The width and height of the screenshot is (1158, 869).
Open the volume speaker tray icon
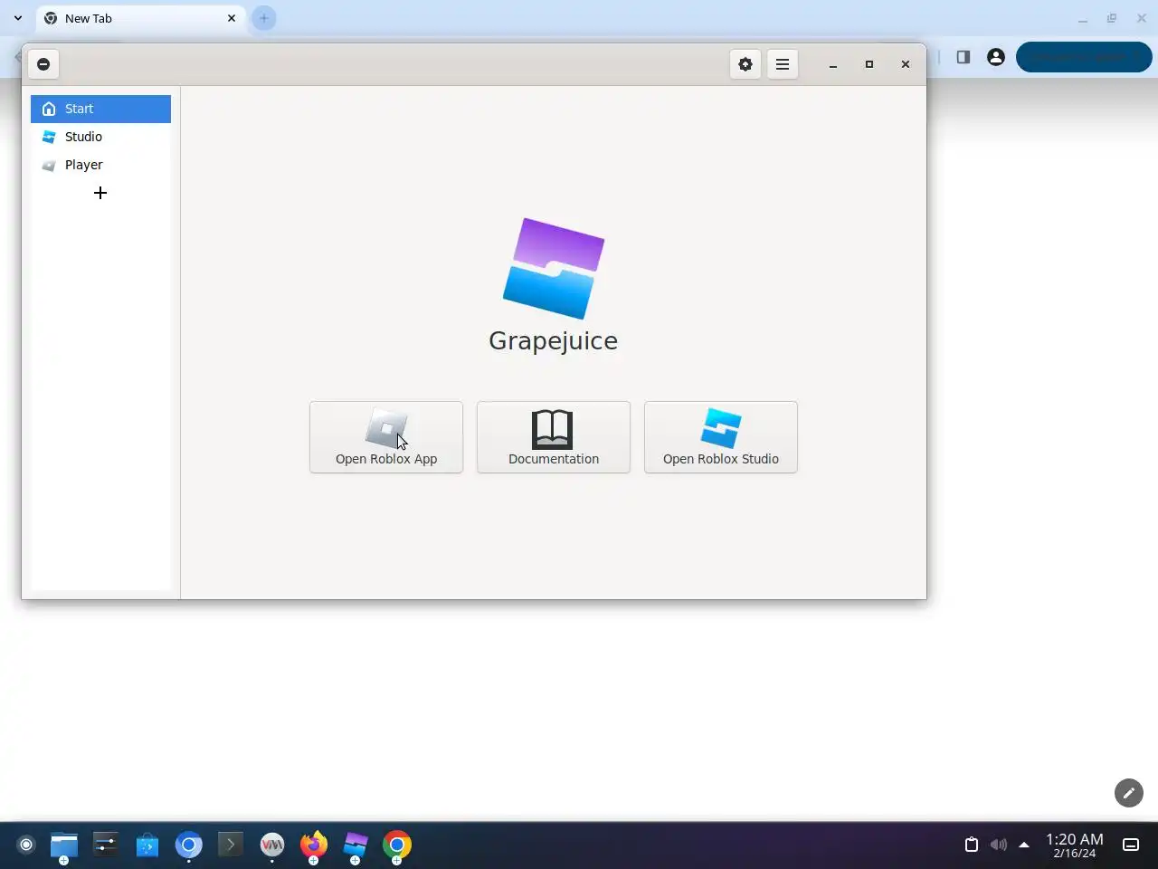pyautogui.click(x=999, y=845)
